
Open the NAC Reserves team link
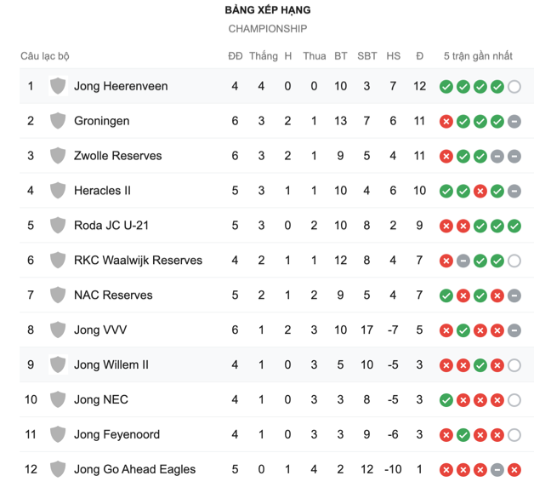[113, 295]
